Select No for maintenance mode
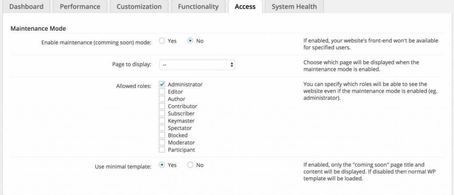Screen dimensions: 454x195 [x=191, y=41]
